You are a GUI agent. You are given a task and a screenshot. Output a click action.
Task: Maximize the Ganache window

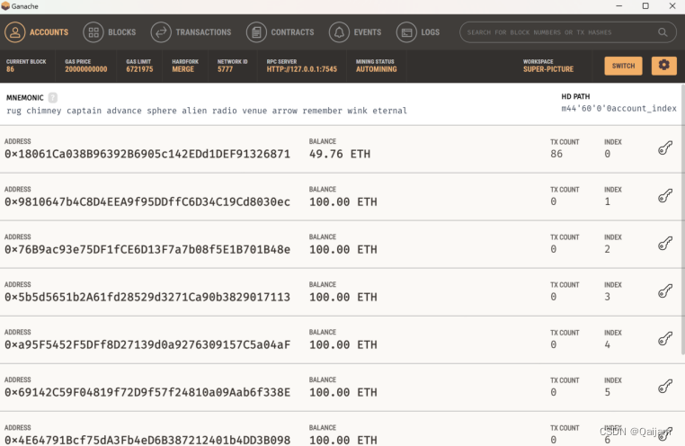(x=645, y=6)
